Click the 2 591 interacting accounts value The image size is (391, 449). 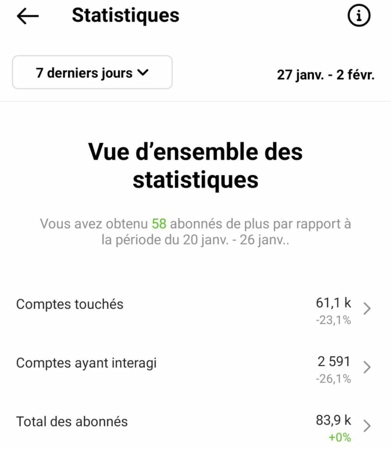[x=334, y=361]
